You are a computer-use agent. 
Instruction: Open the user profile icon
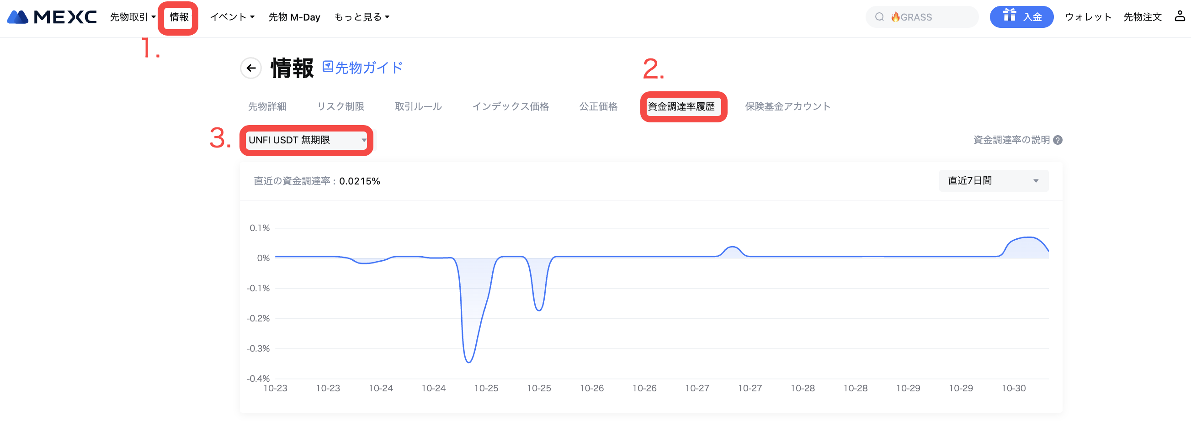[1180, 16]
